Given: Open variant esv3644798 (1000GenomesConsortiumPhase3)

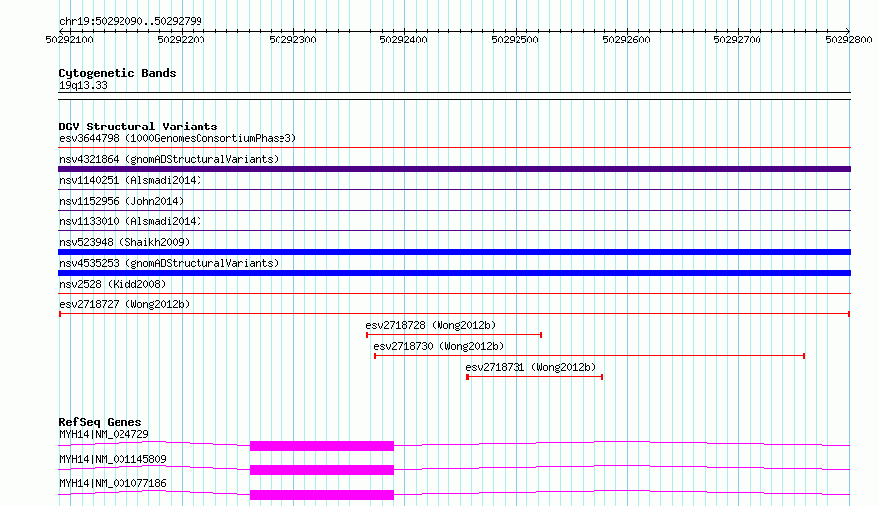Looking at the screenshot, I should pos(178,138).
